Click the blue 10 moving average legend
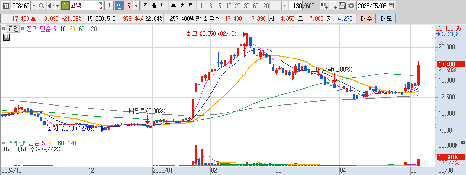The width and height of the screenshot is (466, 175). [x=63, y=29]
